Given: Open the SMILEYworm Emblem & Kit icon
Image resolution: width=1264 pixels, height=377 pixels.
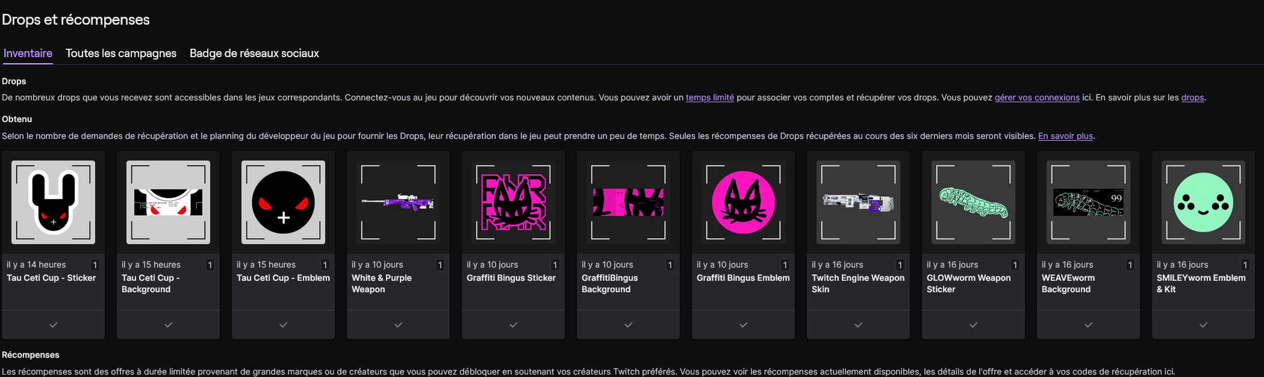Looking at the screenshot, I should pos(1203,202).
